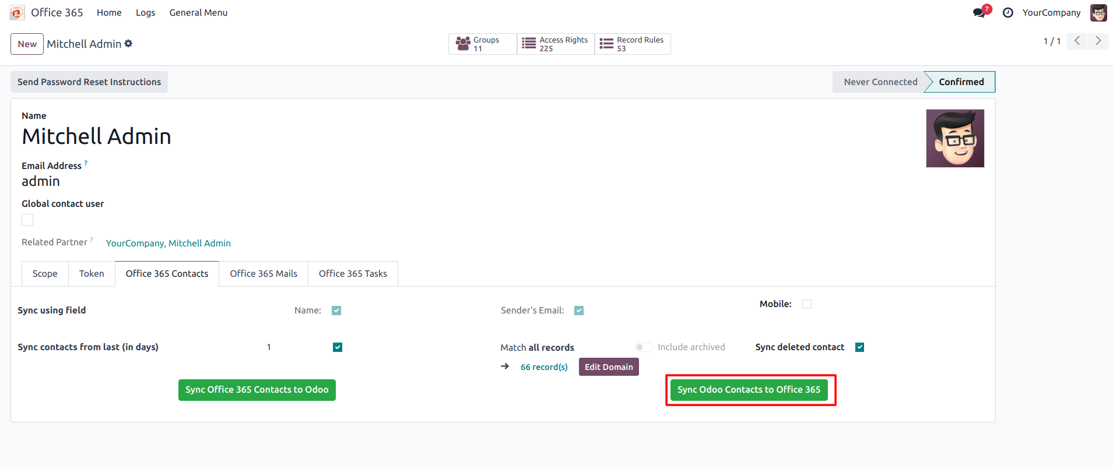Open Record Rules list button
Image resolution: width=1113 pixels, height=469 pixels.
[x=632, y=44]
